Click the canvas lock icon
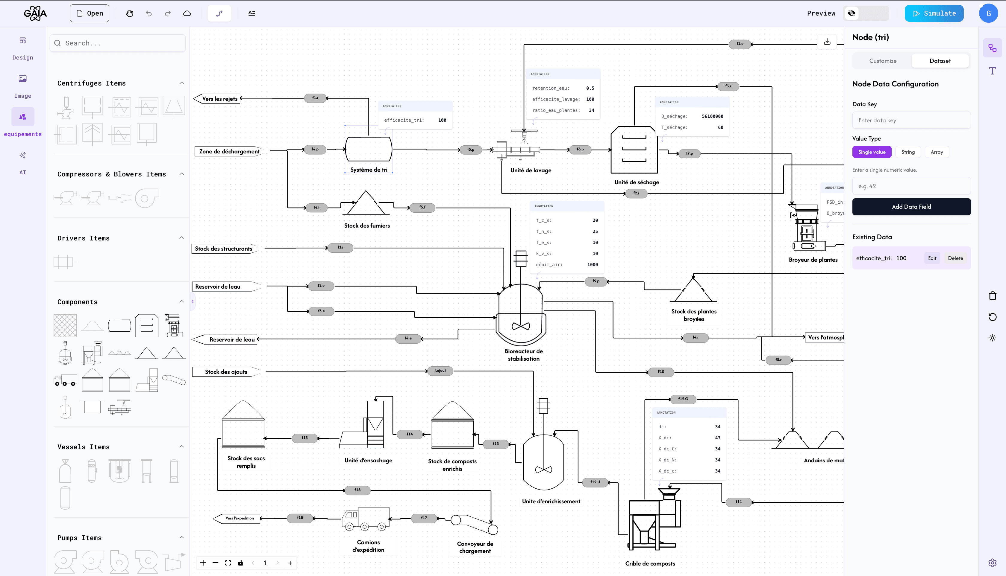This screenshot has width=1006, height=576. [240, 563]
